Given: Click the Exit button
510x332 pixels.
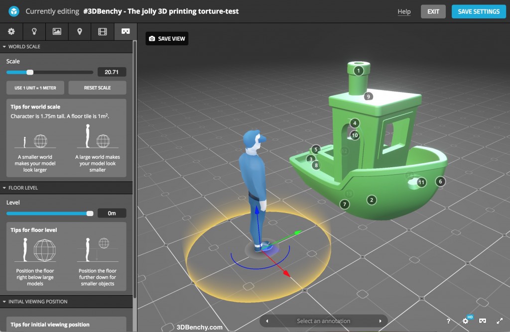Looking at the screenshot, I should click(433, 11).
